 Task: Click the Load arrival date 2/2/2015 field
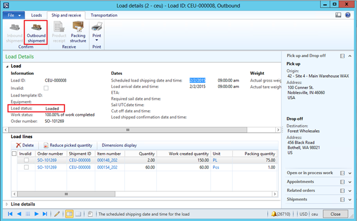(x=197, y=86)
